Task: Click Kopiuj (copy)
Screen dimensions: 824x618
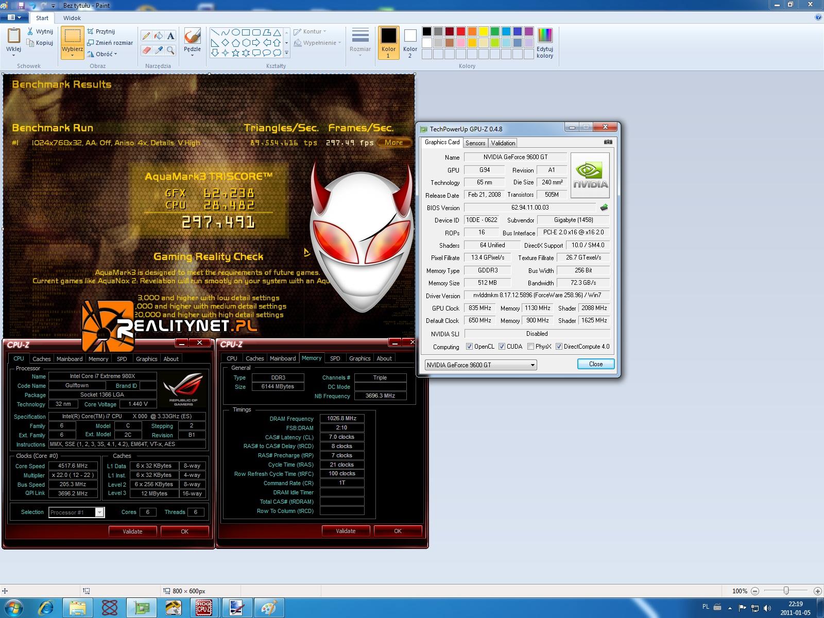Action: (x=40, y=43)
